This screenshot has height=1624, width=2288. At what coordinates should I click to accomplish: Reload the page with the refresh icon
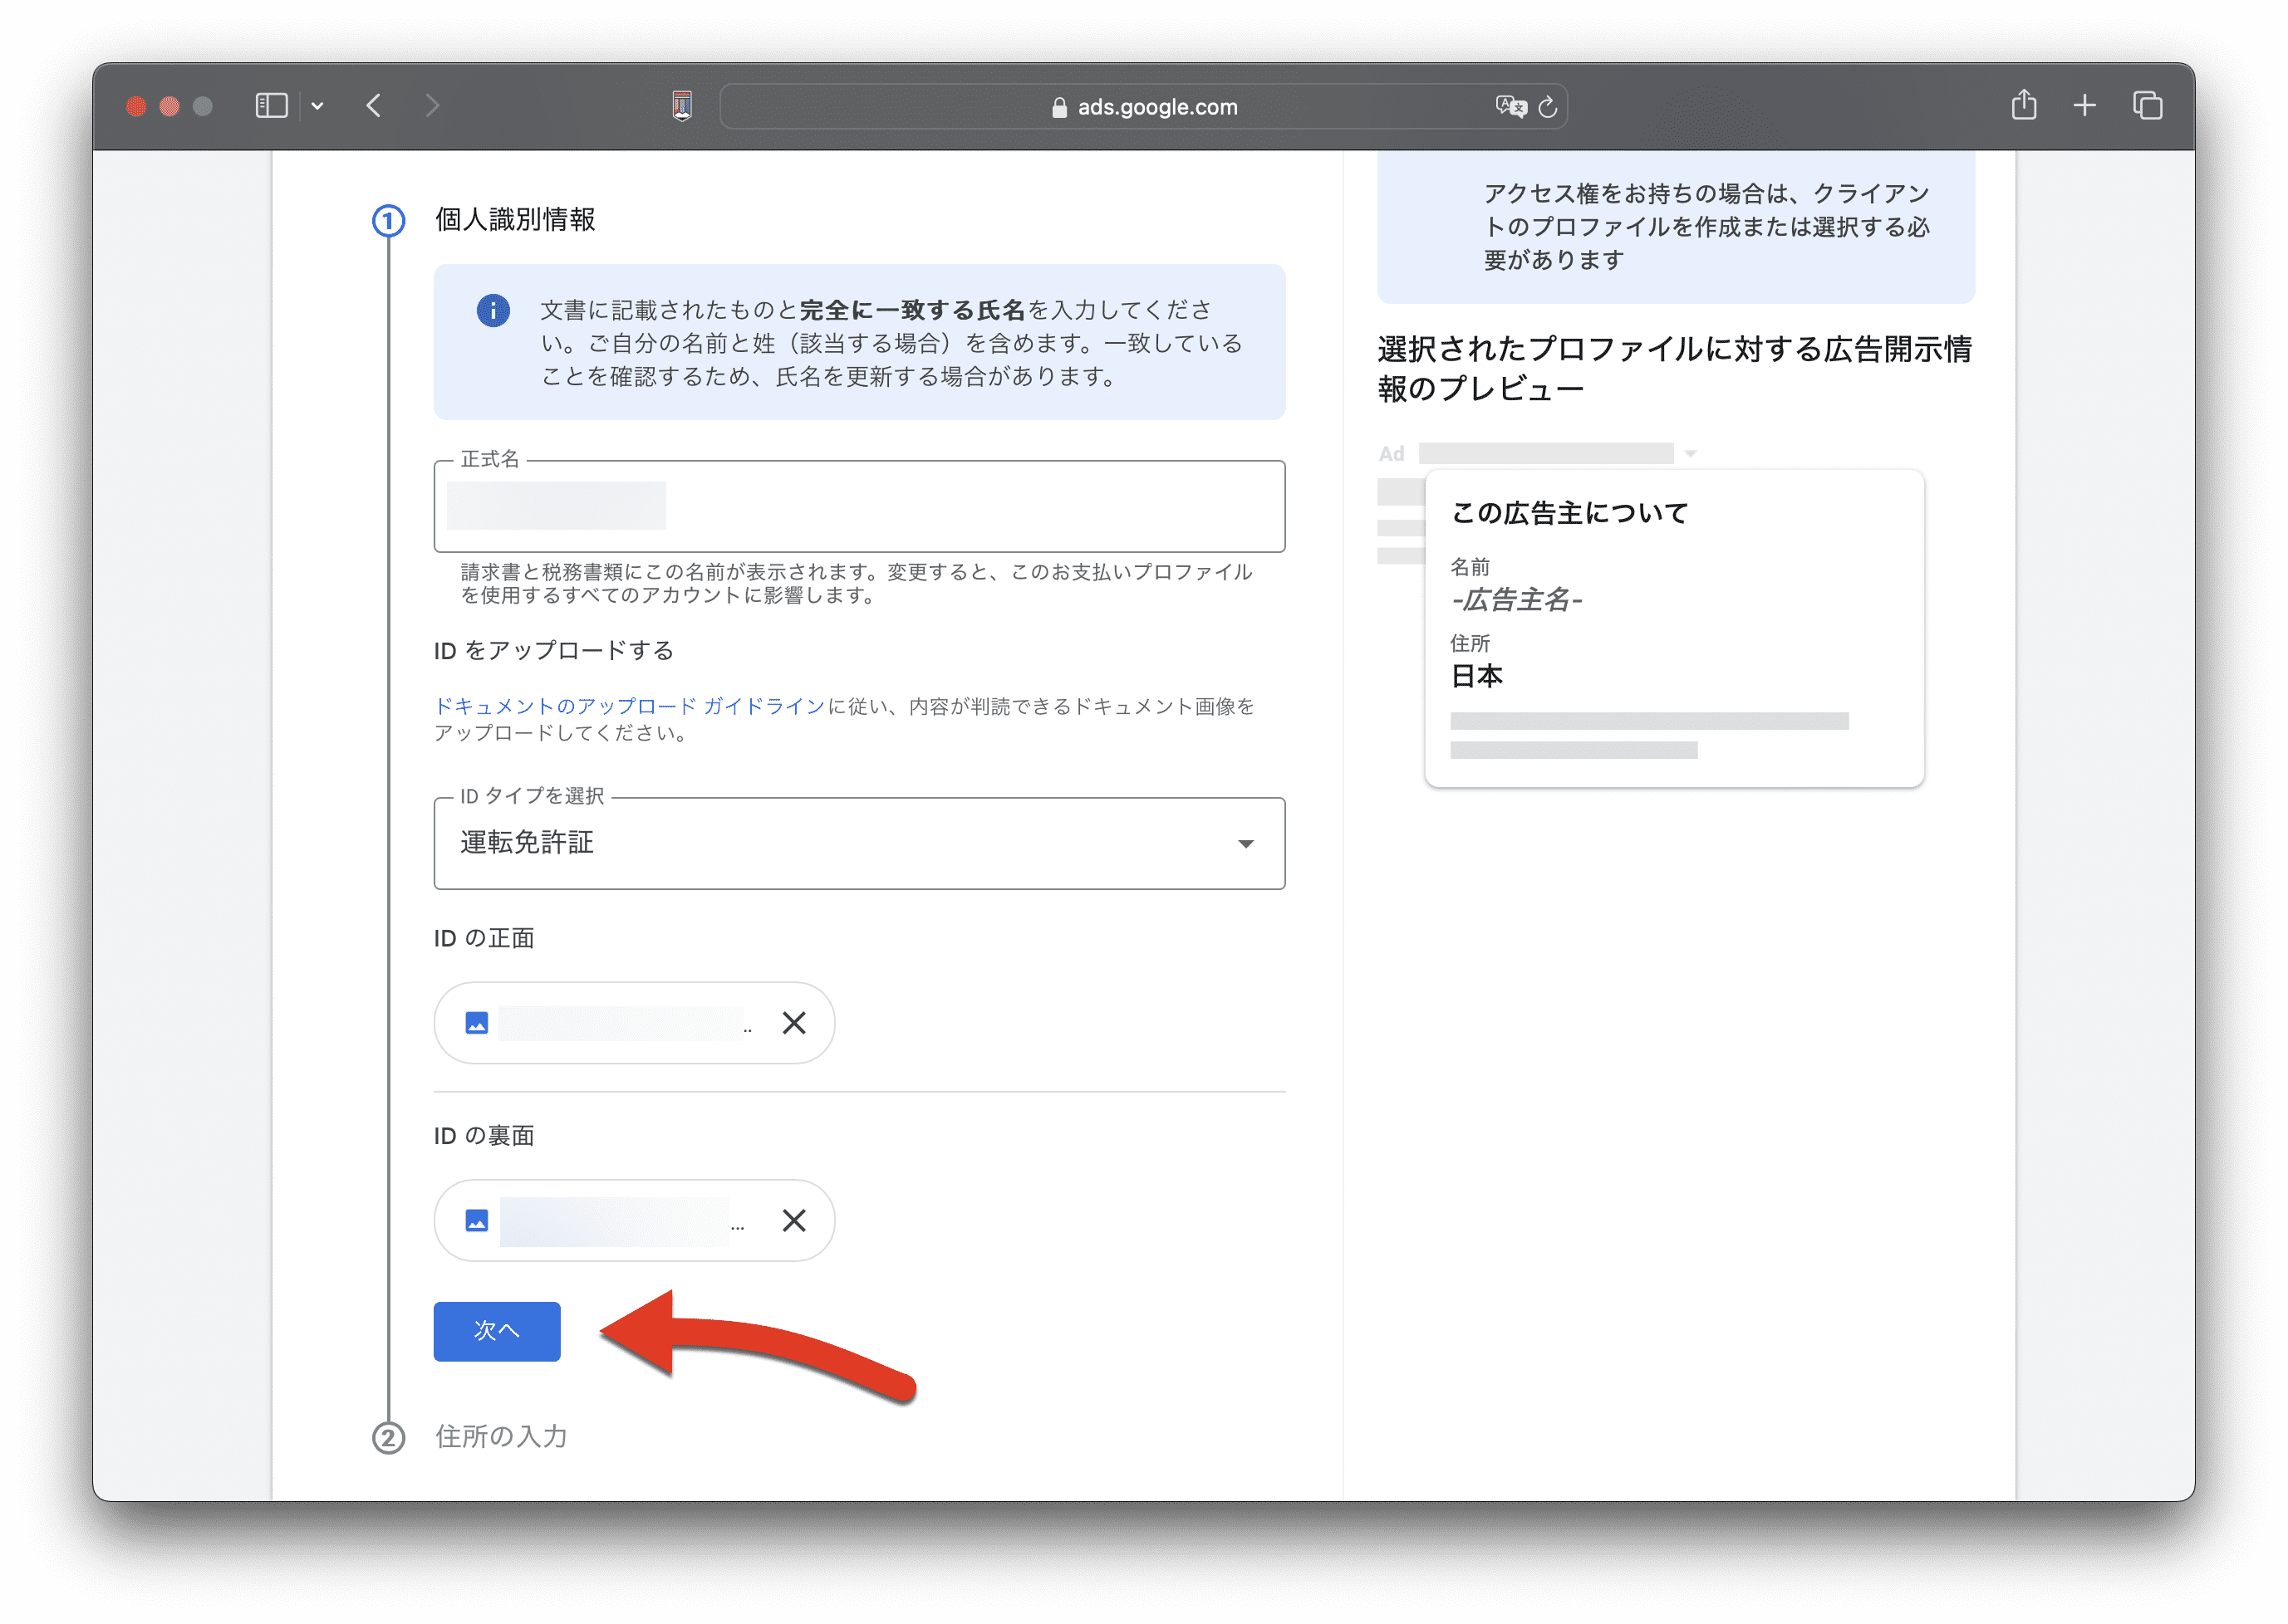coord(1548,106)
